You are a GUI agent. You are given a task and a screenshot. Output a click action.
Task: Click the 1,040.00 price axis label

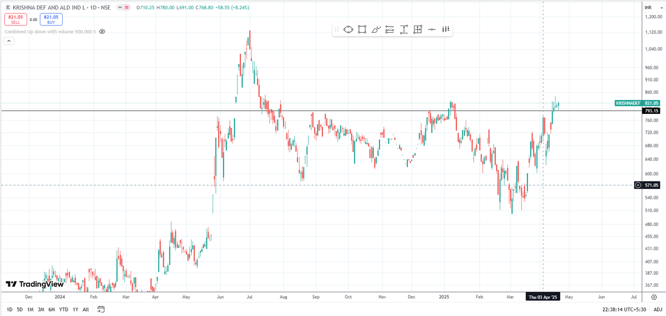click(x=653, y=49)
